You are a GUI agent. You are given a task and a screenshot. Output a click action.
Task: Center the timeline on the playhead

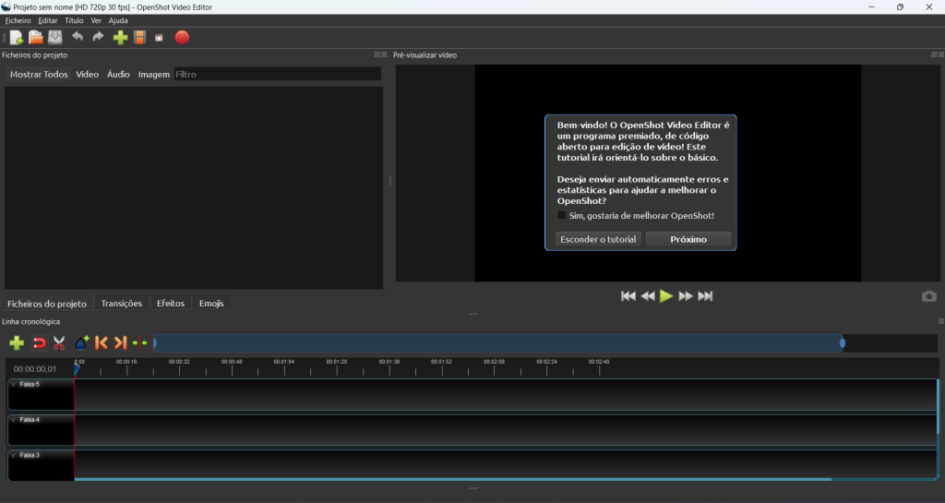click(139, 343)
